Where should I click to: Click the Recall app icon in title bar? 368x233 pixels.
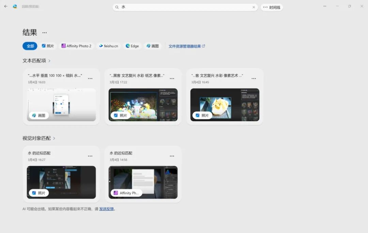pos(15,6)
